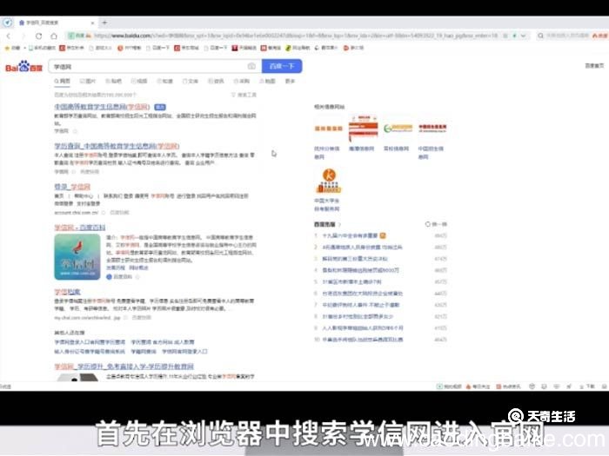The image size is (609, 456).
Task: Click the magnifier icon in the browser search box
Action: (540, 36)
